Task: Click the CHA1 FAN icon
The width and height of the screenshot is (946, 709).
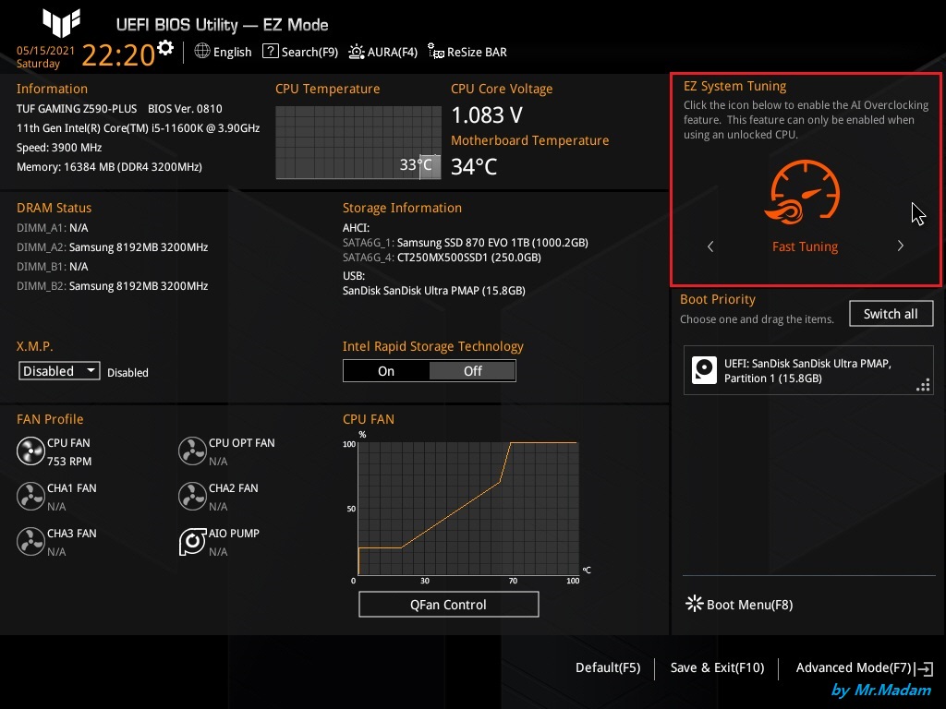Action: (x=30, y=496)
